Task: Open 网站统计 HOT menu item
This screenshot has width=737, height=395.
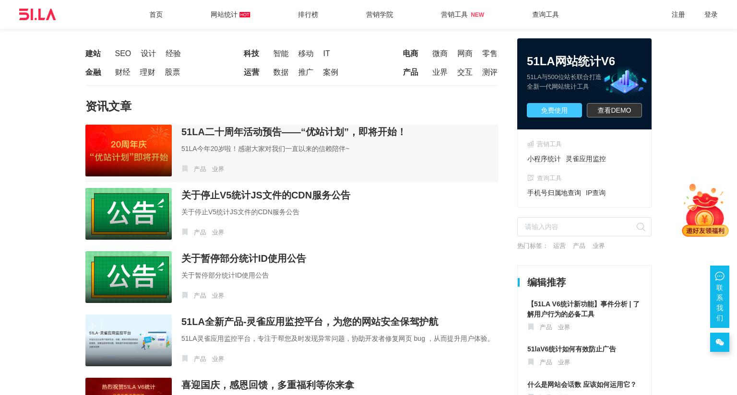Action: [230, 14]
